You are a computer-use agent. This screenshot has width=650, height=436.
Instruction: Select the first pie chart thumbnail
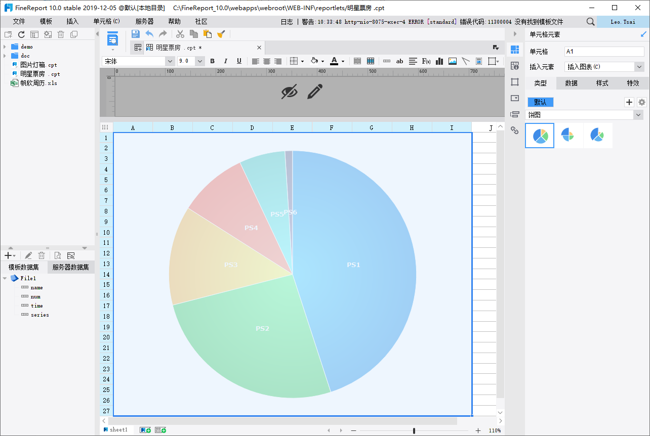(x=540, y=136)
